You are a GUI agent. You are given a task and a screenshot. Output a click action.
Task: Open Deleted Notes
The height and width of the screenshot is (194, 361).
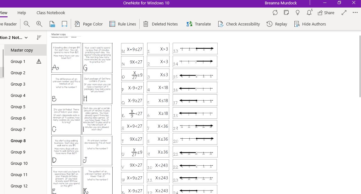tap(160, 24)
